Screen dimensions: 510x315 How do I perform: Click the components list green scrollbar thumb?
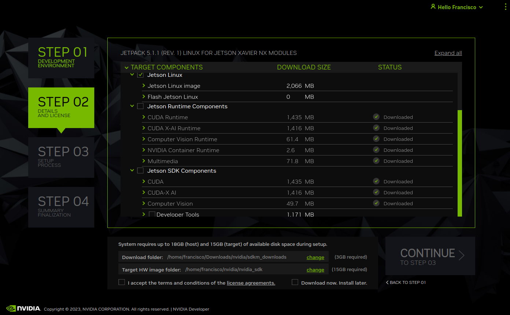[x=460, y=163]
